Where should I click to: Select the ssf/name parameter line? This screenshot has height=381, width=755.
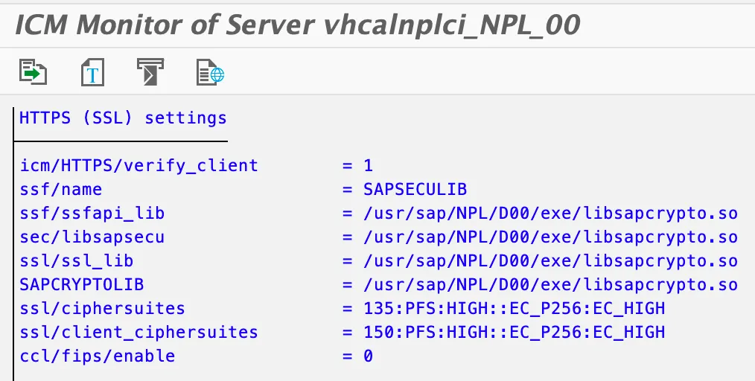[x=61, y=189]
